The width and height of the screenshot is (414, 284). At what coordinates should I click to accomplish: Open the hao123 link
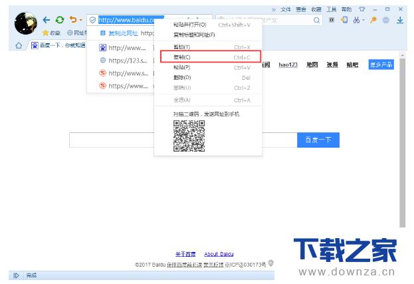coord(288,65)
